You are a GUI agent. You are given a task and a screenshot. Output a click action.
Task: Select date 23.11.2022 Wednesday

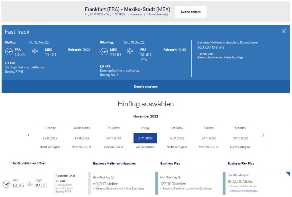[x=82, y=138]
